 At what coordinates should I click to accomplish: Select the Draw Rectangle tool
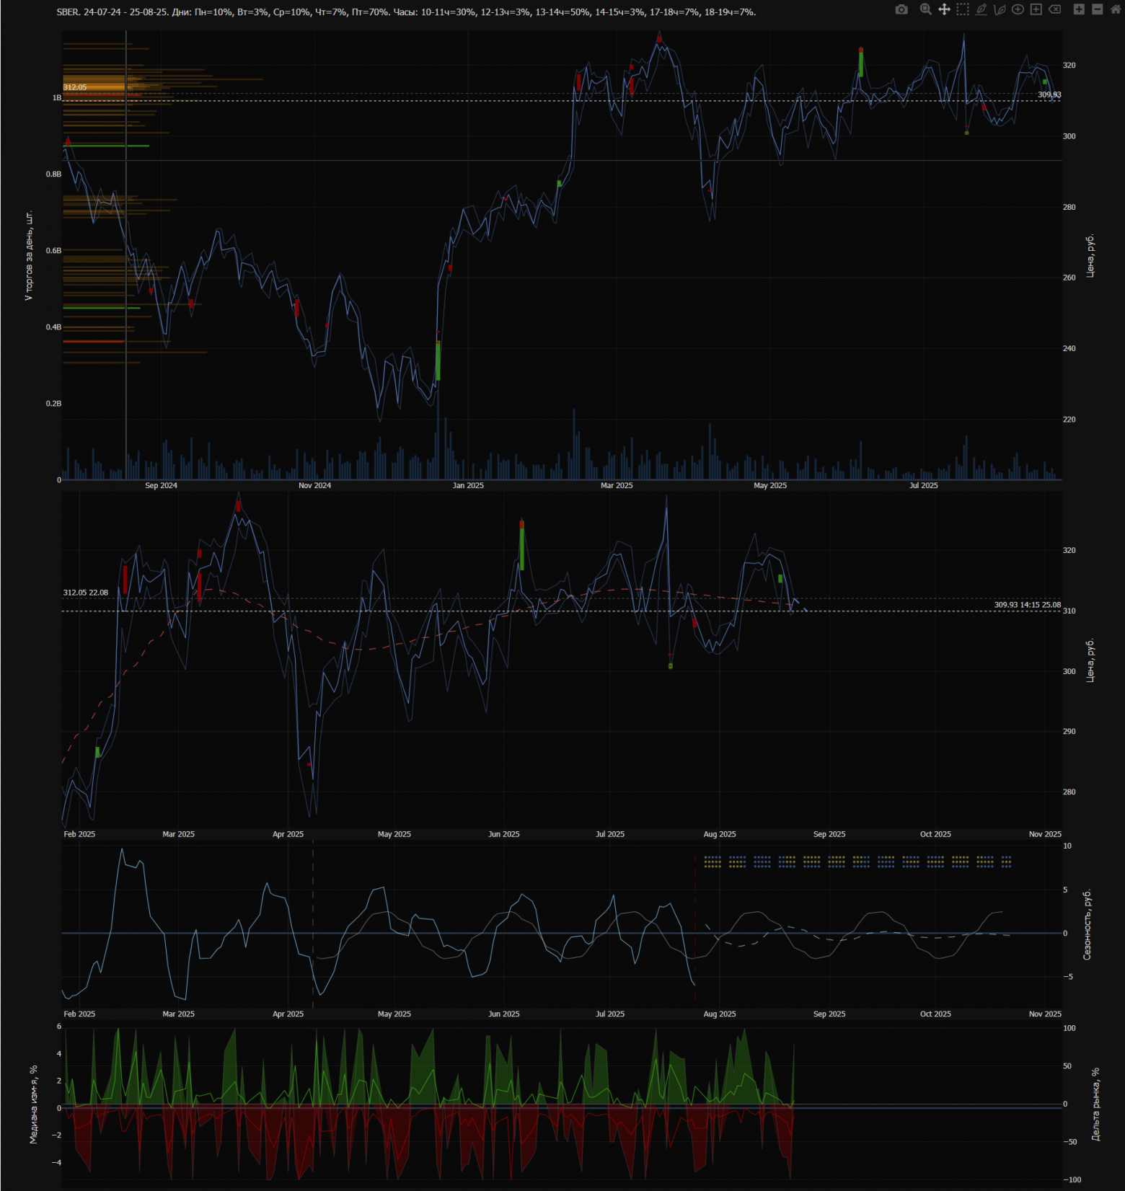(1036, 9)
